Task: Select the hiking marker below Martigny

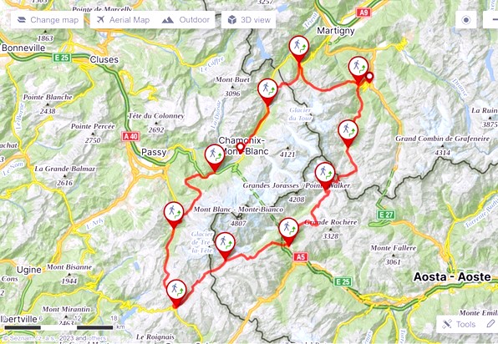Action: click(299, 48)
